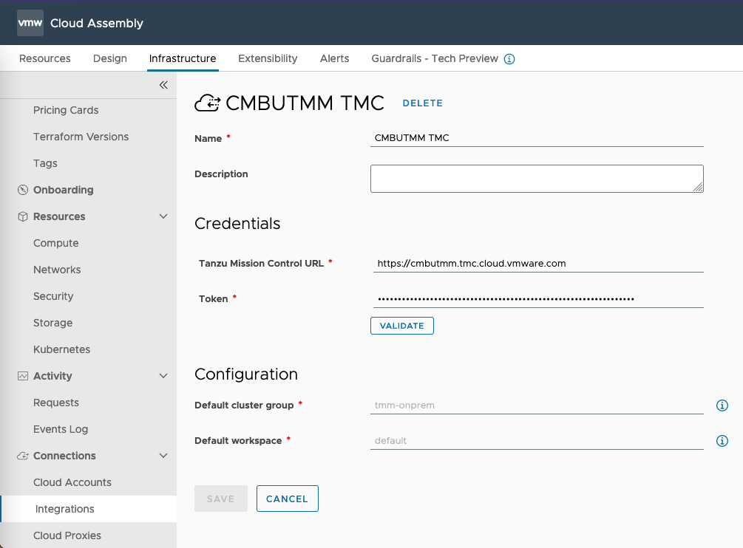
Task: Click the Activity chart icon
Action: [x=23, y=376]
